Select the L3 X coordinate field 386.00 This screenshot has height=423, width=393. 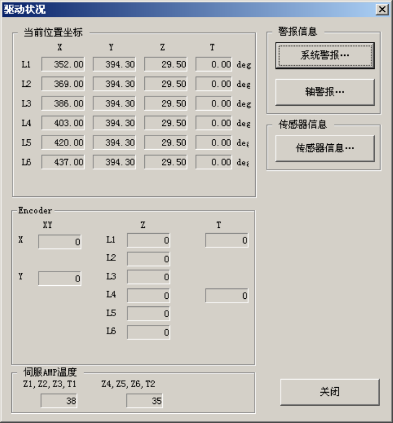pos(63,104)
